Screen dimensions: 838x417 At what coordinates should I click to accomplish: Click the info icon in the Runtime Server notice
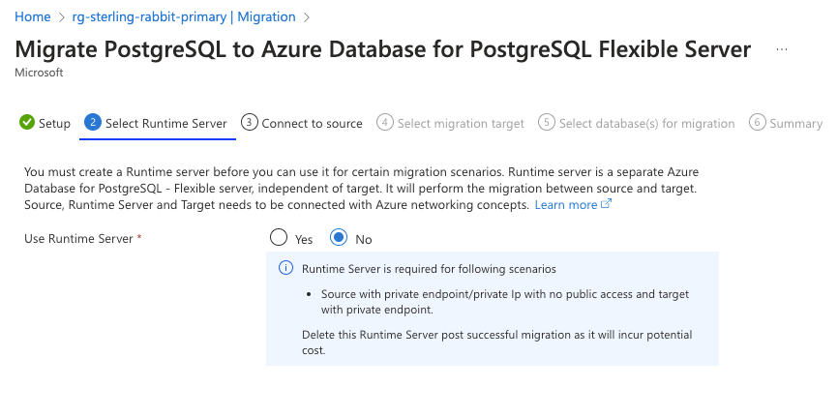285,268
